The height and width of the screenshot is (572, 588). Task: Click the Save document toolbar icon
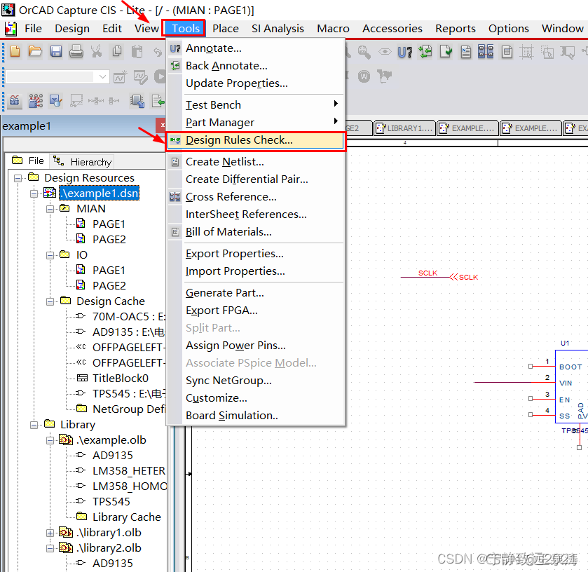coord(56,51)
